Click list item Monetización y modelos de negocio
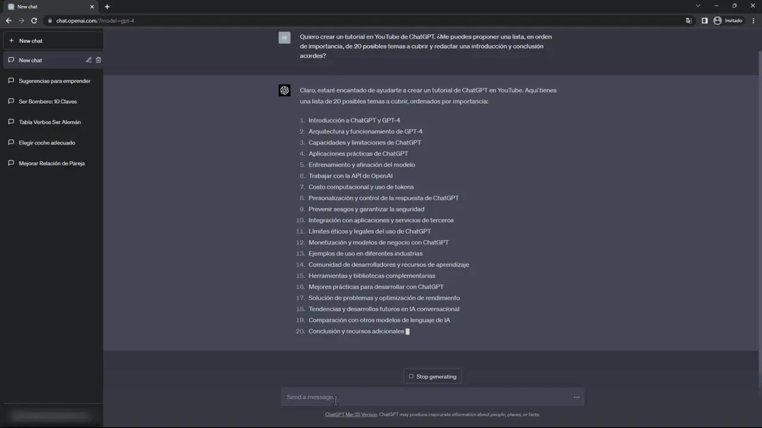The height and width of the screenshot is (428, 762). coord(379,243)
